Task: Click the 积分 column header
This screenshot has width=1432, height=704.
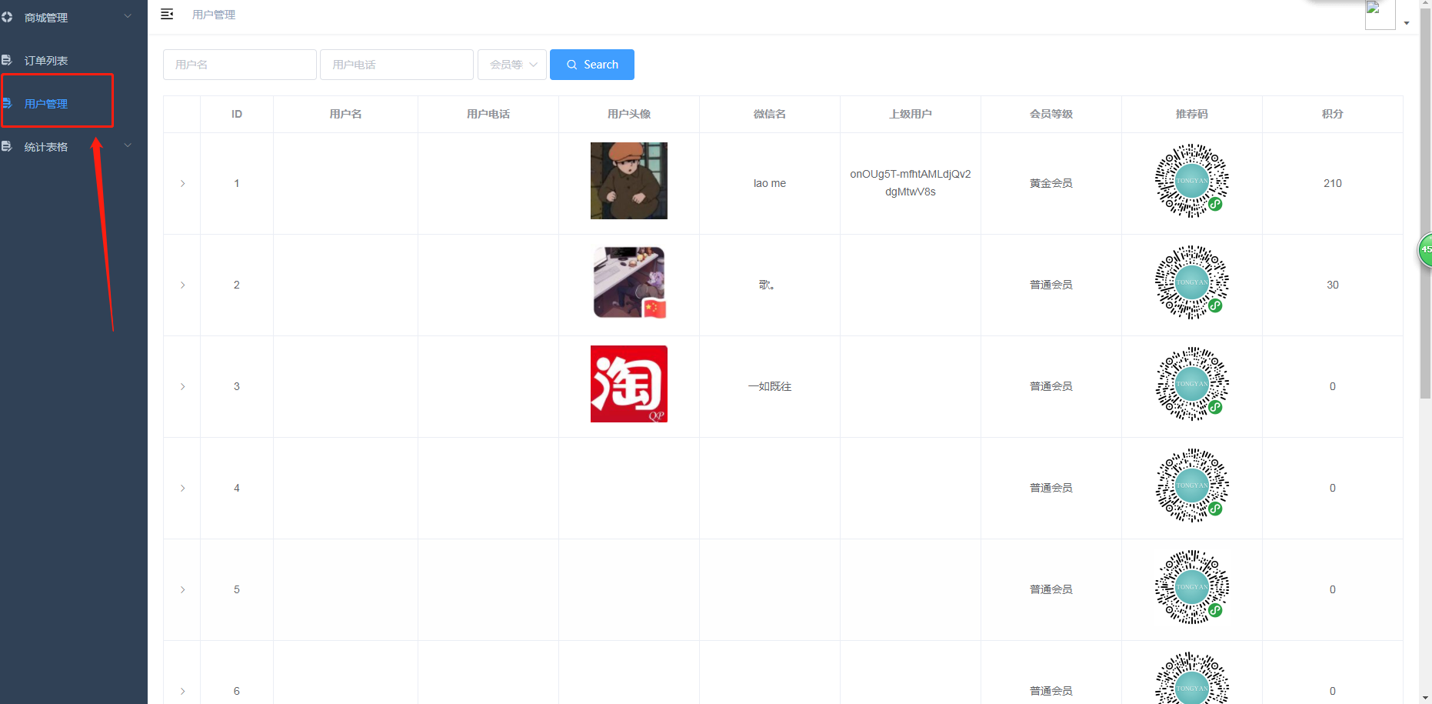Action: [x=1333, y=114]
